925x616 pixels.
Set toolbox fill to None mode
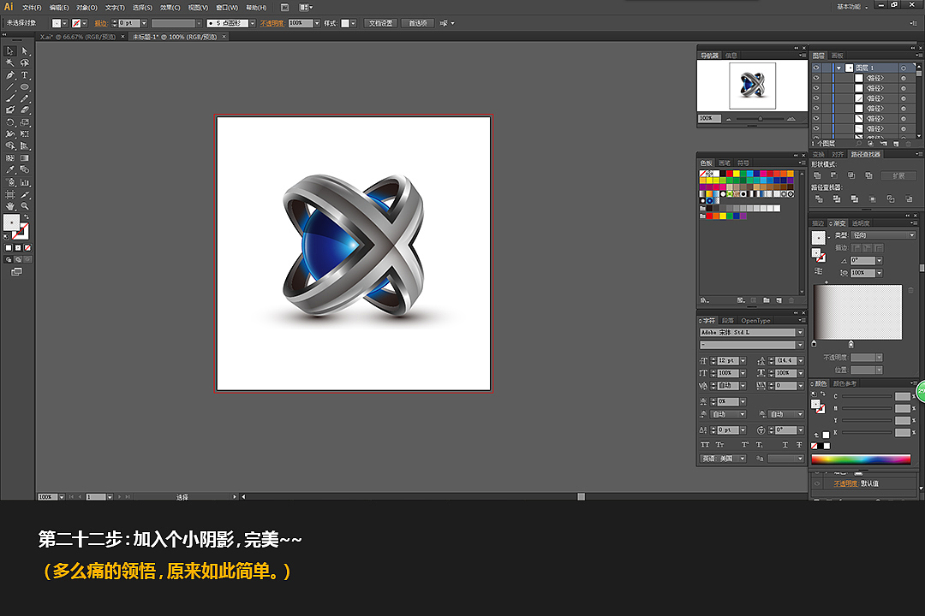click(27, 248)
